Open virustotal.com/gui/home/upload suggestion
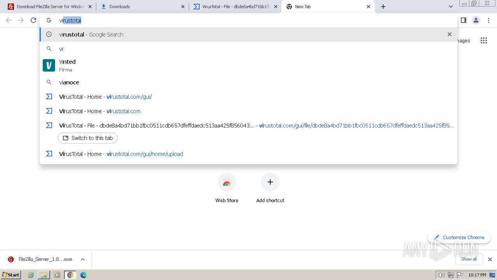The image size is (497, 280). coord(248,154)
